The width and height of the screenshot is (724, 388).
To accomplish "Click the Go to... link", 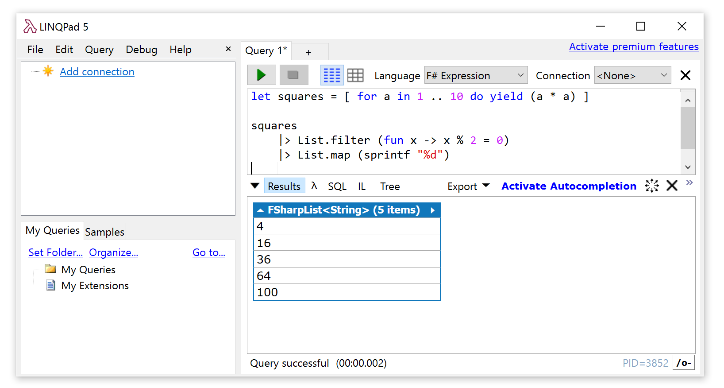I will 209,252.
